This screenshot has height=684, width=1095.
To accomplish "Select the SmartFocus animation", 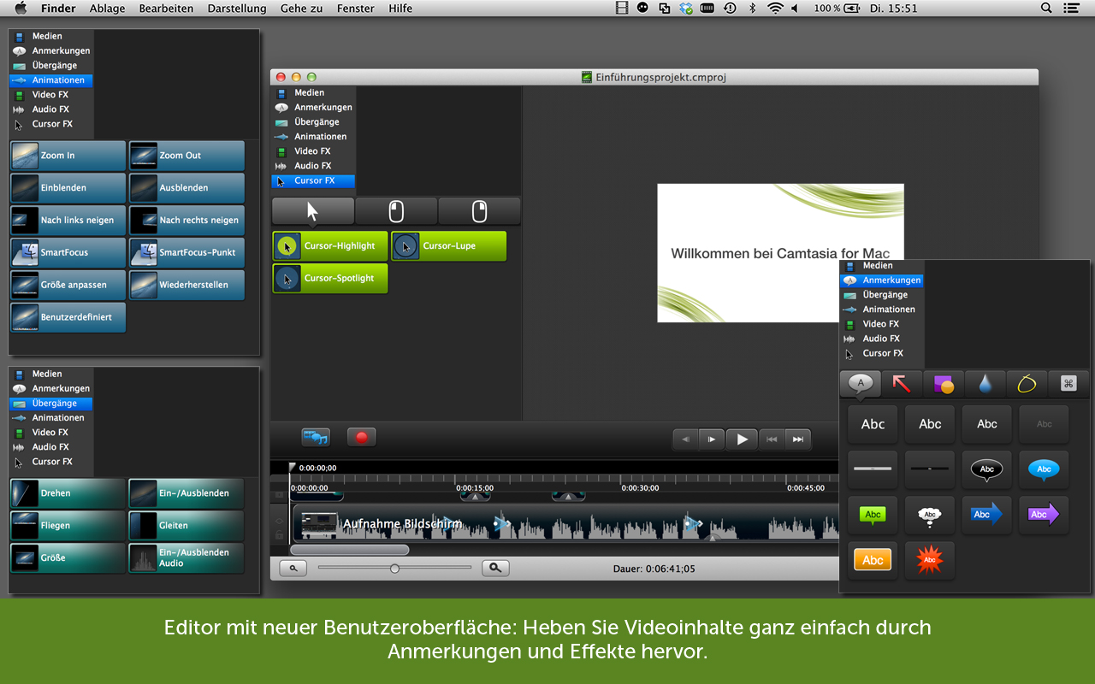I will (x=68, y=253).
